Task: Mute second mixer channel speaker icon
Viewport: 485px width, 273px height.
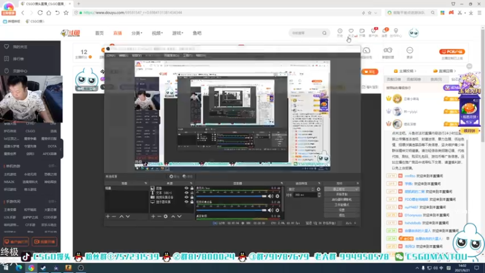Action: pyautogui.click(x=270, y=210)
